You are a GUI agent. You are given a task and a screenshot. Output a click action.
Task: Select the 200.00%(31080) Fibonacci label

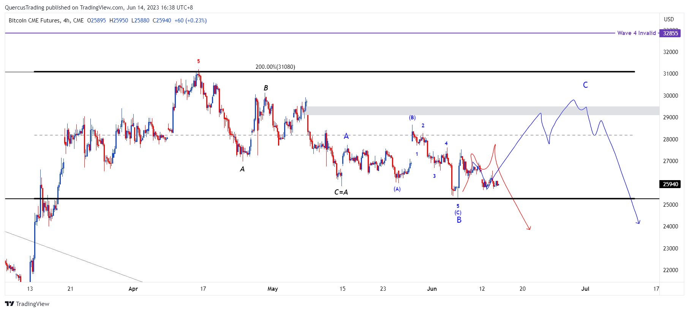pos(275,67)
